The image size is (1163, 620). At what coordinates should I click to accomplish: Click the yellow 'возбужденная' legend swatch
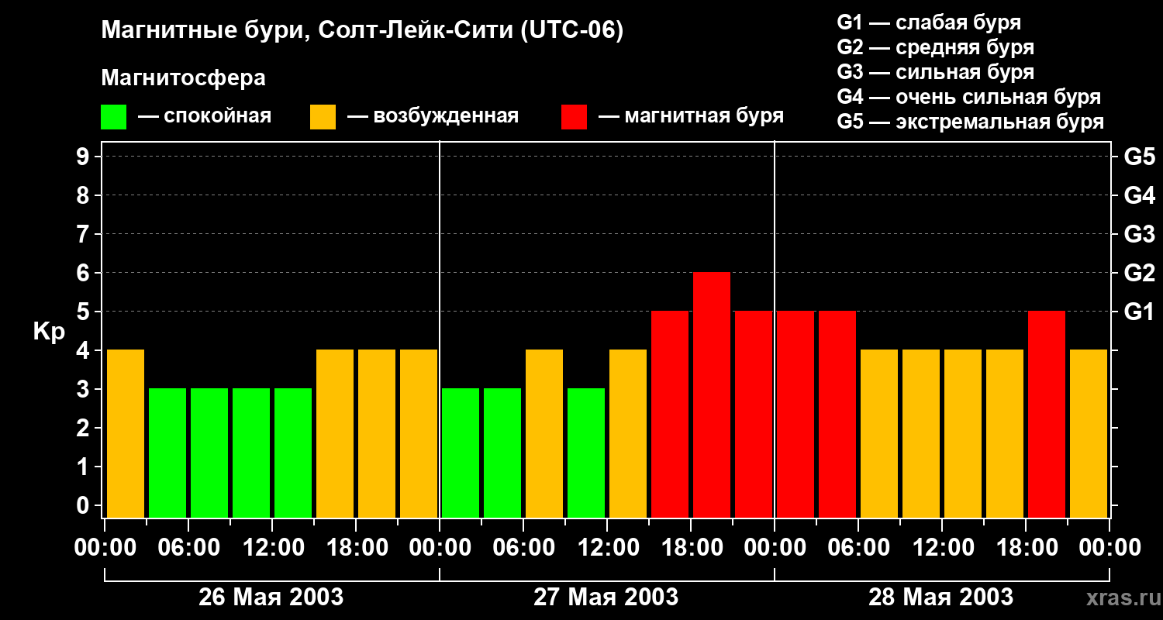(x=323, y=117)
